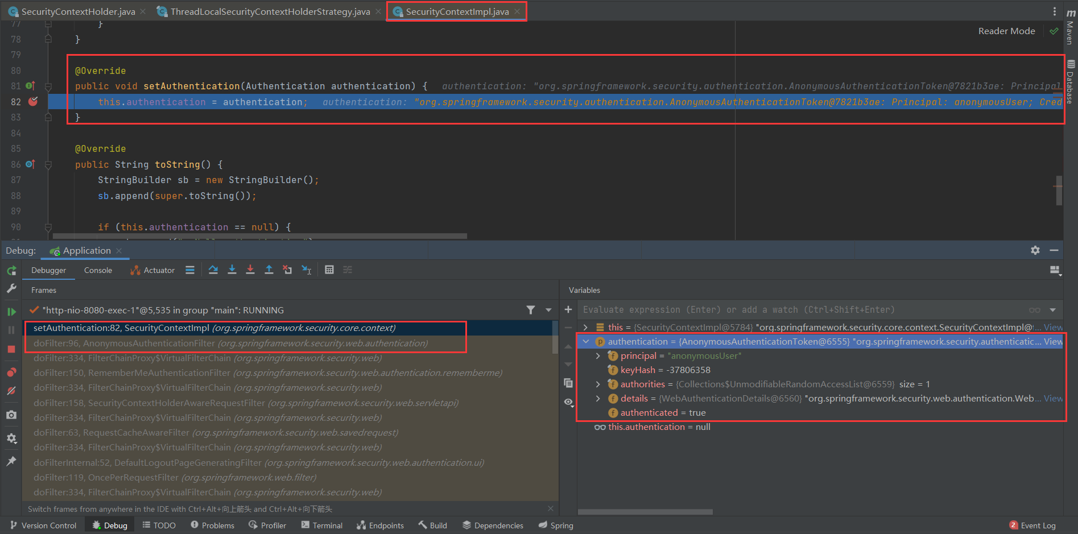Collapse the authentication variable node

coord(587,341)
